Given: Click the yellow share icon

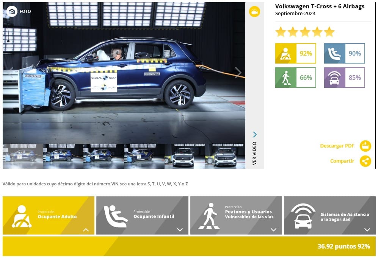Looking at the screenshot, I should tap(365, 161).
